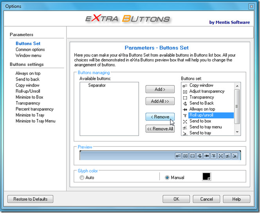Open Percent transparency settings
The image size is (260, 213).
click(34, 109)
